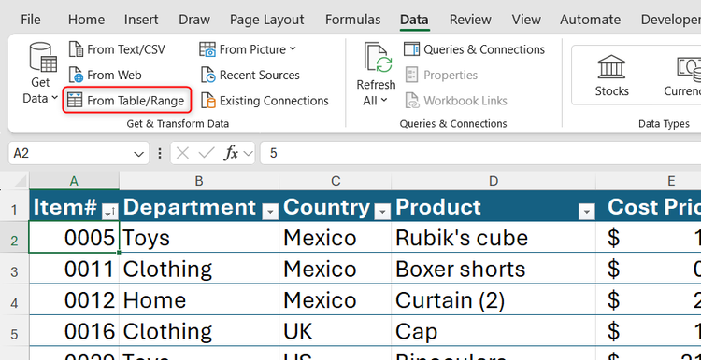701x360 pixels.
Task: Choose From Web data source
Action: pos(105,75)
